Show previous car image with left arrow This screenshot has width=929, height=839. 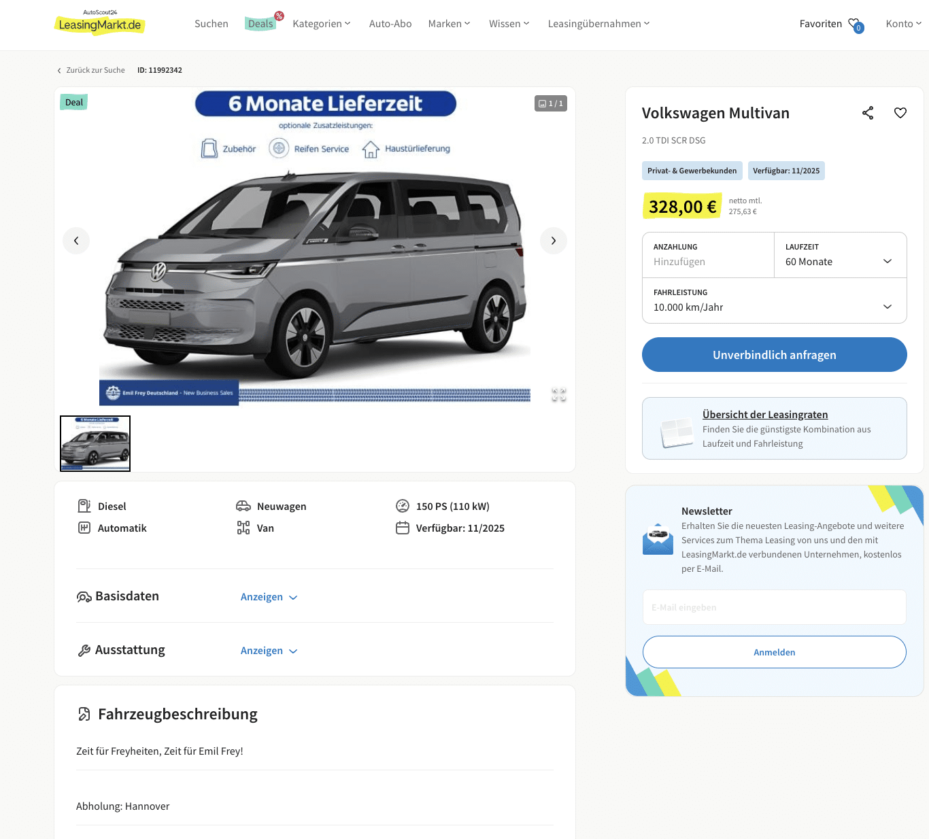click(76, 241)
